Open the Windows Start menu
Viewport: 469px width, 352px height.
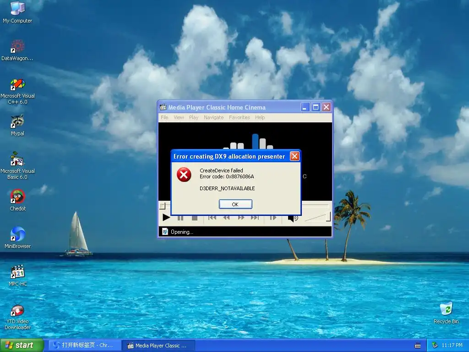pos(22,346)
